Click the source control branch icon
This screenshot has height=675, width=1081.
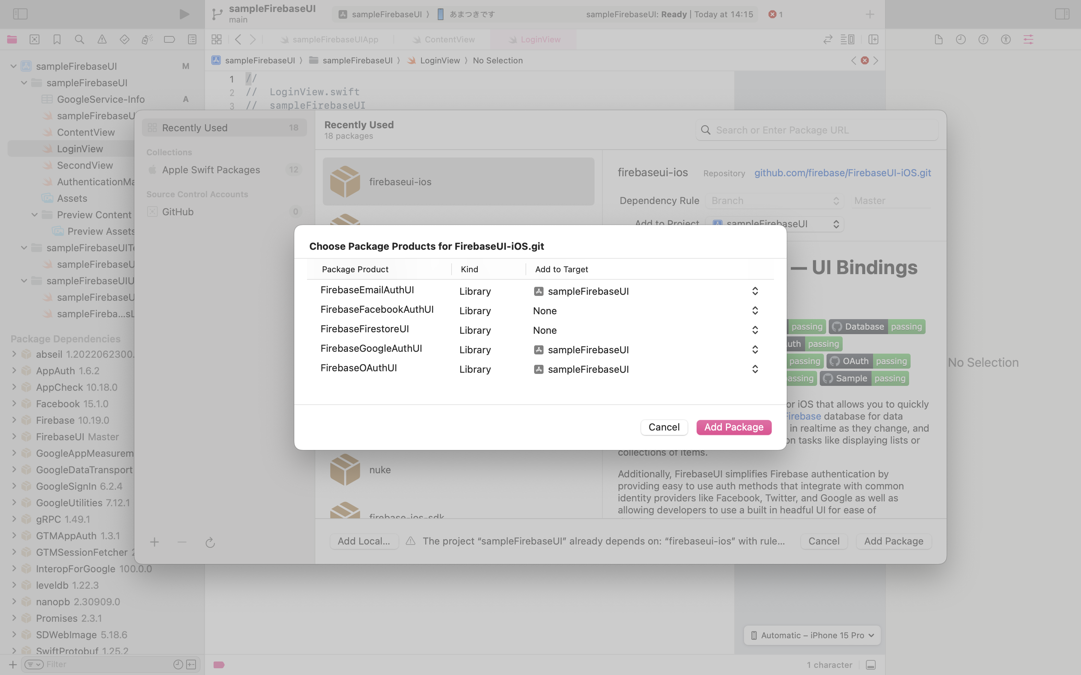pos(217,14)
